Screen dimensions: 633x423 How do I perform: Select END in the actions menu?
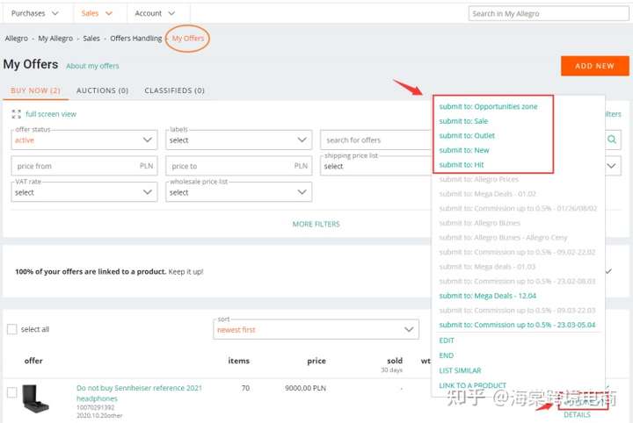[x=446, y=355]
